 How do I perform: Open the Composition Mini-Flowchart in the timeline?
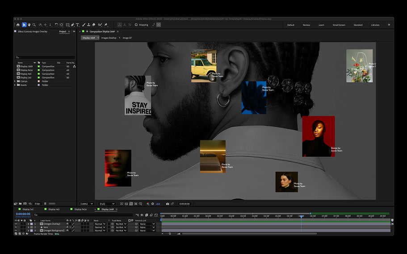(137, 215)
